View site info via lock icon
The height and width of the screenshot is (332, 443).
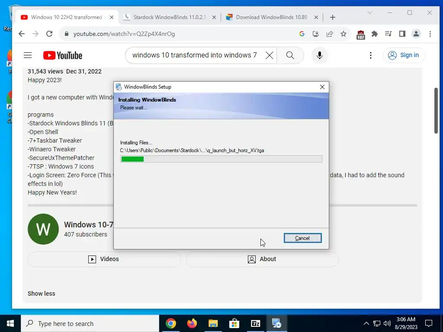pos(67,34)
